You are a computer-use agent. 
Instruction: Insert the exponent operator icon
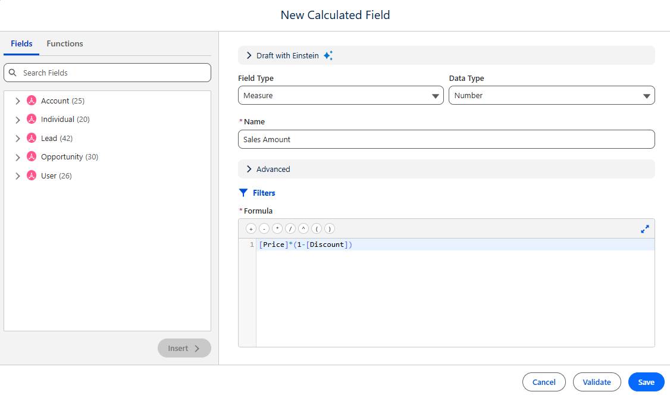[303, 228]
